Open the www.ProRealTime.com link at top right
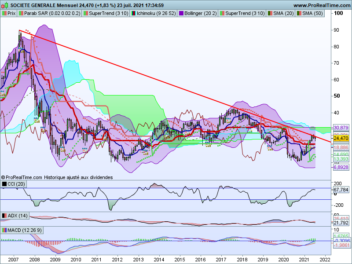Image resolution: width=352 pixels, height=264 pixels. [322, 5]
